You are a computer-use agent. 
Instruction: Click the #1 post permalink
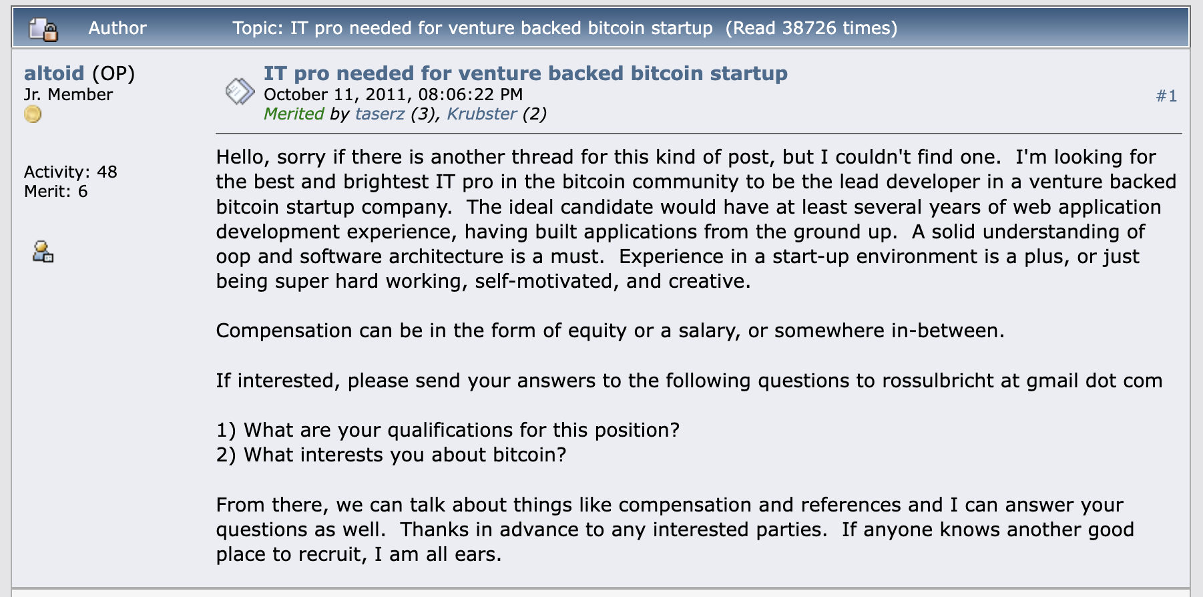click(1166, 96)
